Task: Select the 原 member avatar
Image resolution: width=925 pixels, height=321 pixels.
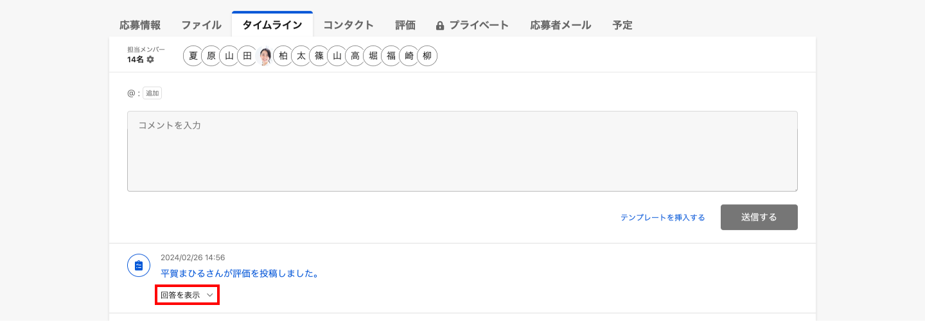Action: (211, 56)
